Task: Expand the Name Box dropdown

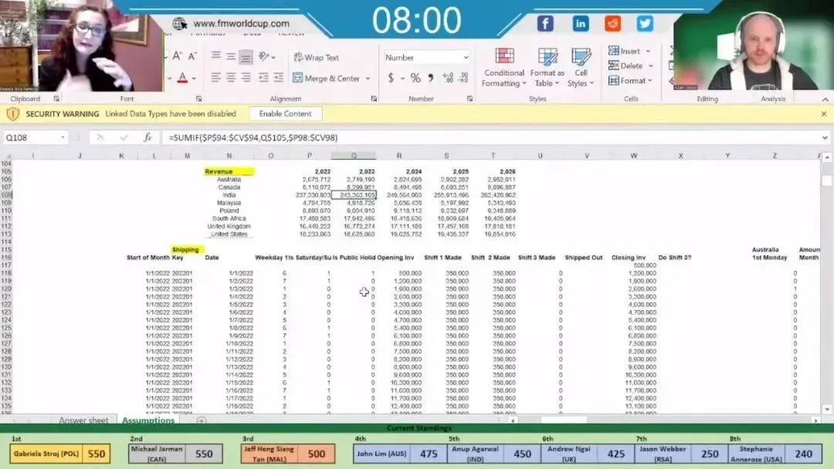Action: 63,137
